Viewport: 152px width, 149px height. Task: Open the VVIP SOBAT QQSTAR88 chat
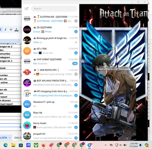[x=50, y=61]
